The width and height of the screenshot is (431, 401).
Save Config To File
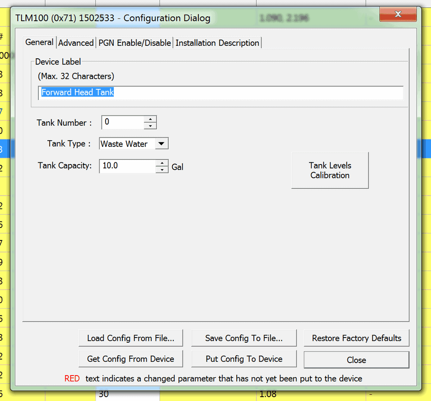tap(244, 338)
